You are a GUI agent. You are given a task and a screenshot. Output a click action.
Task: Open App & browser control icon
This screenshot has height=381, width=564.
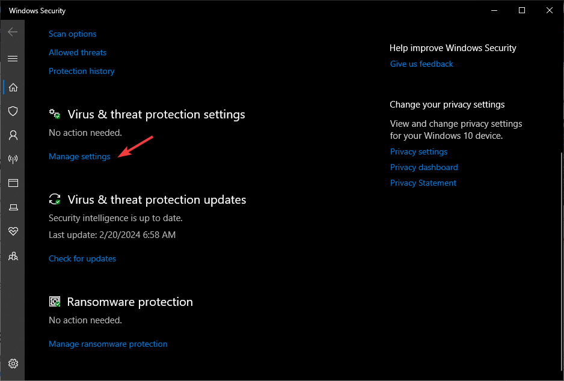click(x=13, y=183)
